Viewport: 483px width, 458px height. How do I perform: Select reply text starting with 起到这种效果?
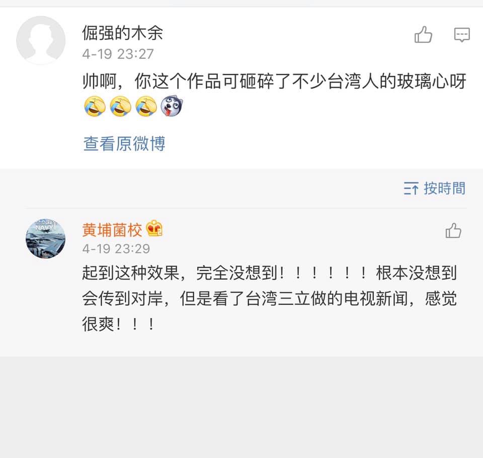pyautogui.click(x=269, y=298)
